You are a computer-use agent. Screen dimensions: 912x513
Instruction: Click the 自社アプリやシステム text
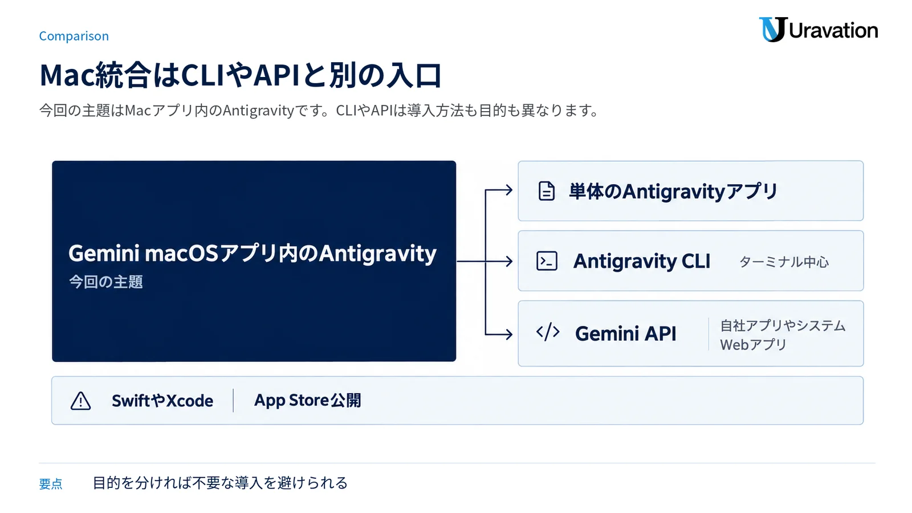coord(783,325)
